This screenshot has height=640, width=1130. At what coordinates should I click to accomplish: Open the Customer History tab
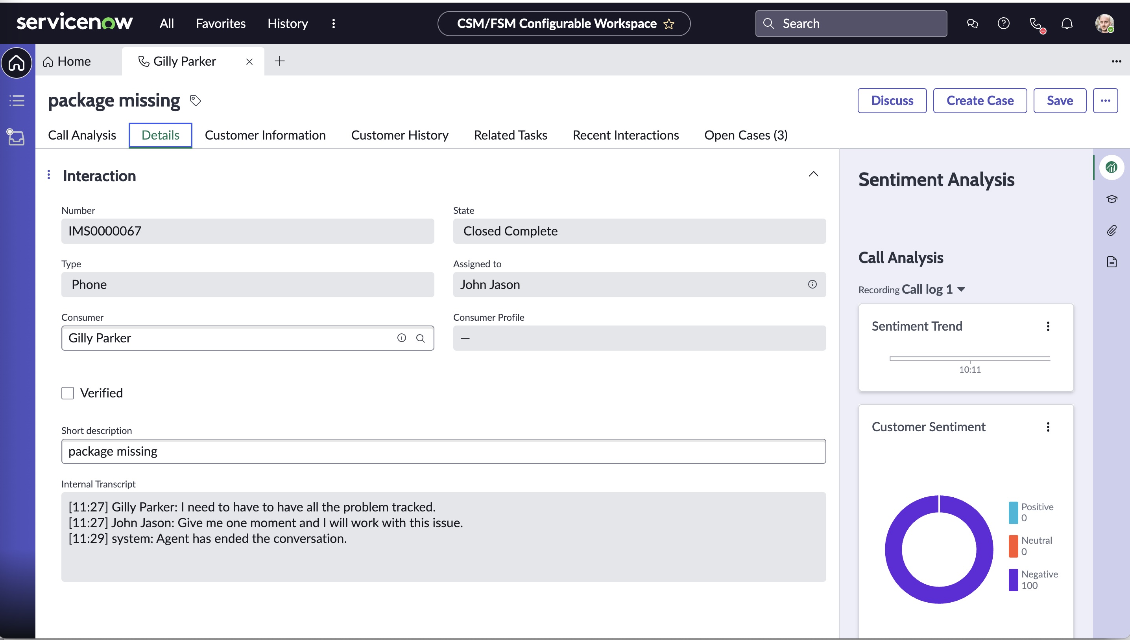tap(400, 135)
